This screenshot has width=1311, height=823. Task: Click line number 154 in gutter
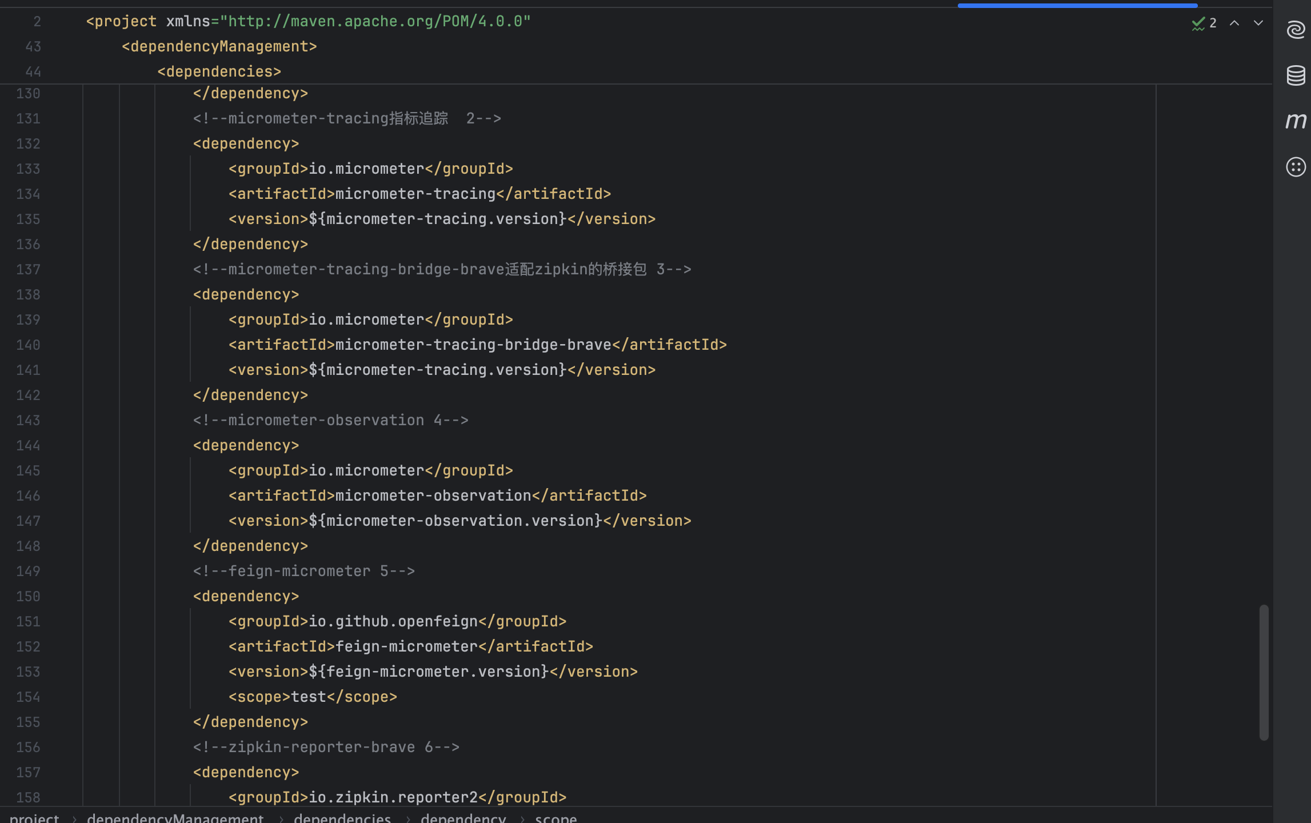(29, 697)
